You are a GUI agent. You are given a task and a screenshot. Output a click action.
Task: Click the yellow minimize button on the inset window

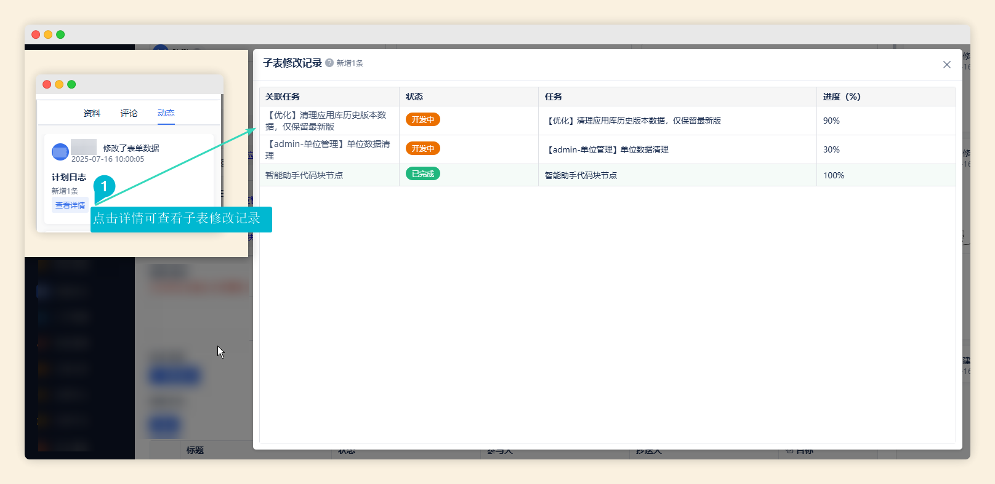coord(59,84)
